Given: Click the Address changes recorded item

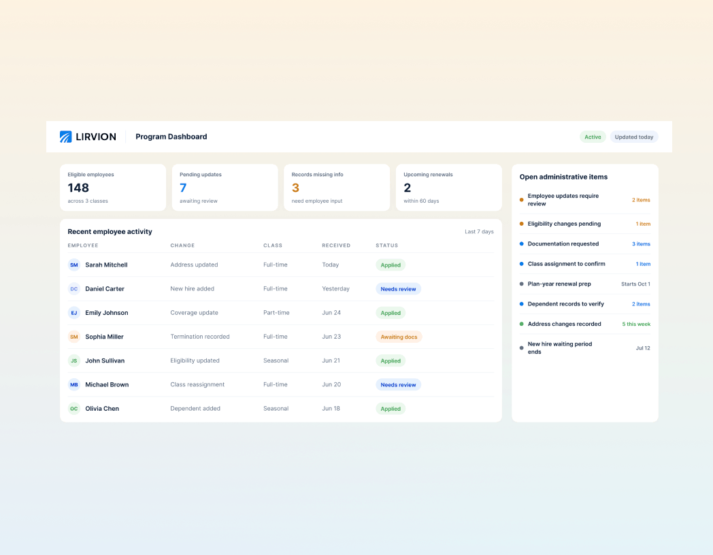Looking at the screenshot, I should click(x=585, y=324).
